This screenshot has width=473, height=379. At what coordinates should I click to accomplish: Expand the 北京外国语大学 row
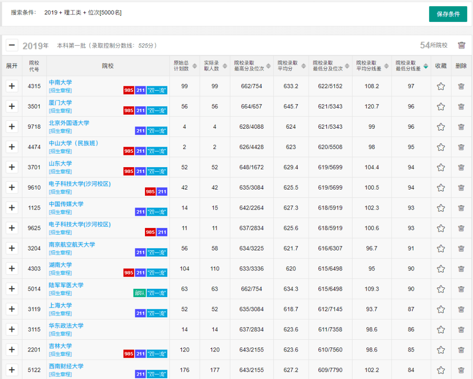tap(12, 126)
